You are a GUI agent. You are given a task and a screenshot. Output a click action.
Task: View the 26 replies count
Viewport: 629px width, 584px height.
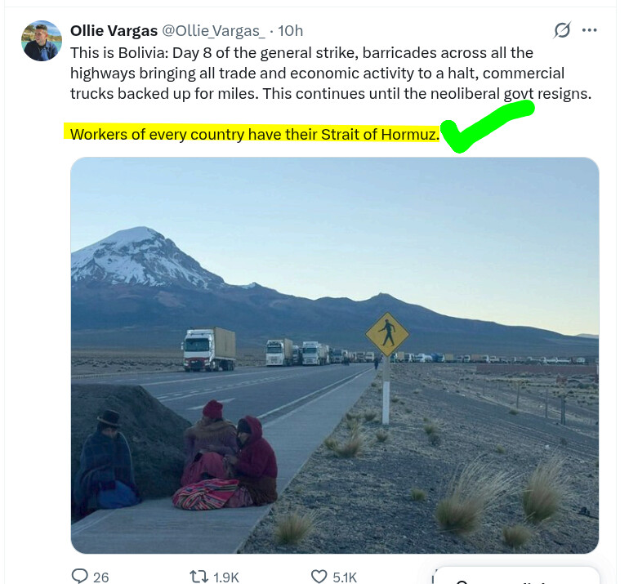coord(100,577)
